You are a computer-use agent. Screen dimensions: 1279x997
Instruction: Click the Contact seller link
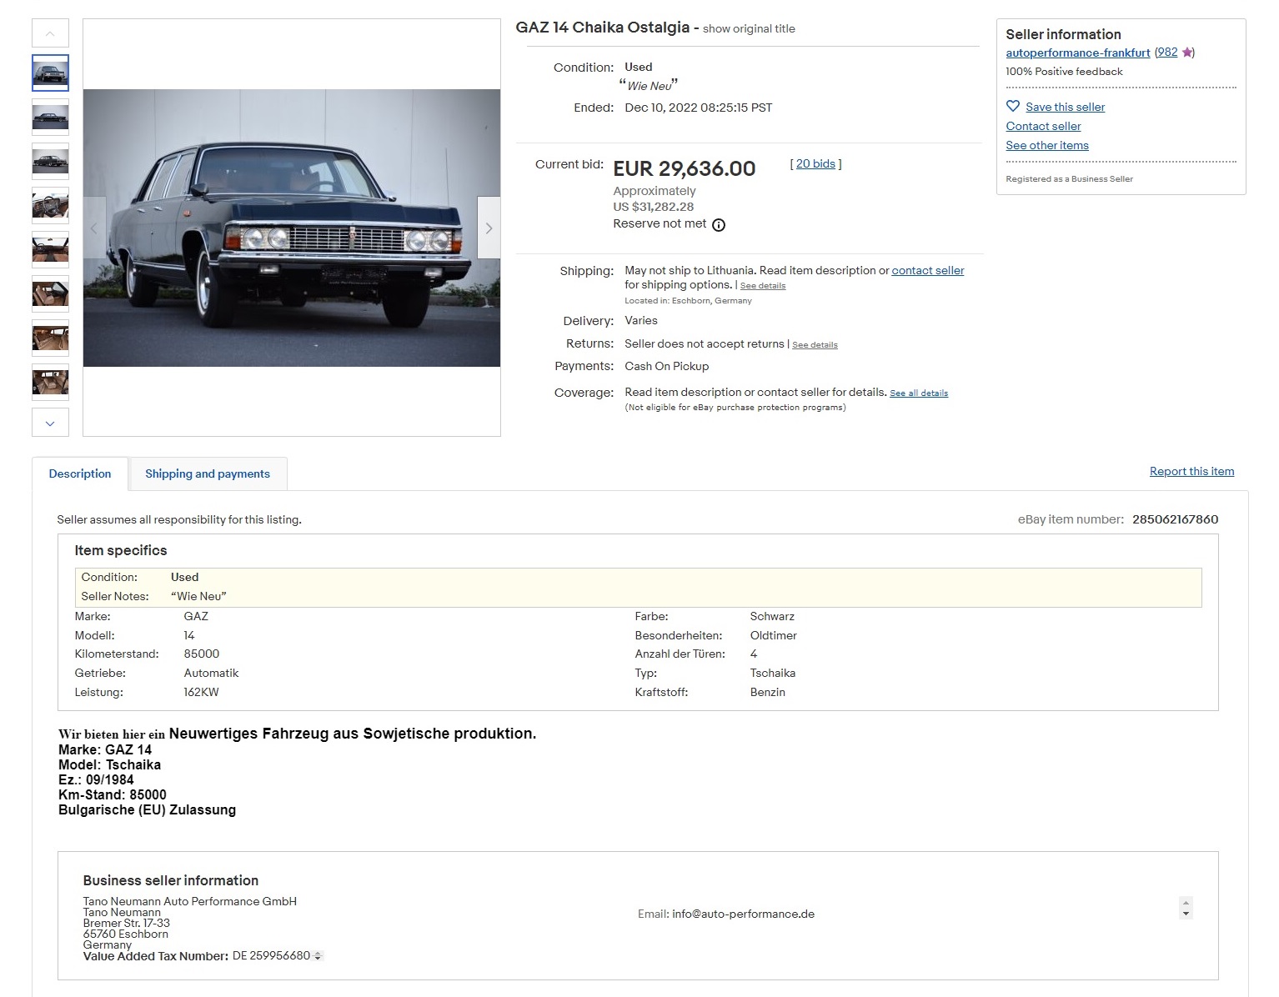[1043, 126]
